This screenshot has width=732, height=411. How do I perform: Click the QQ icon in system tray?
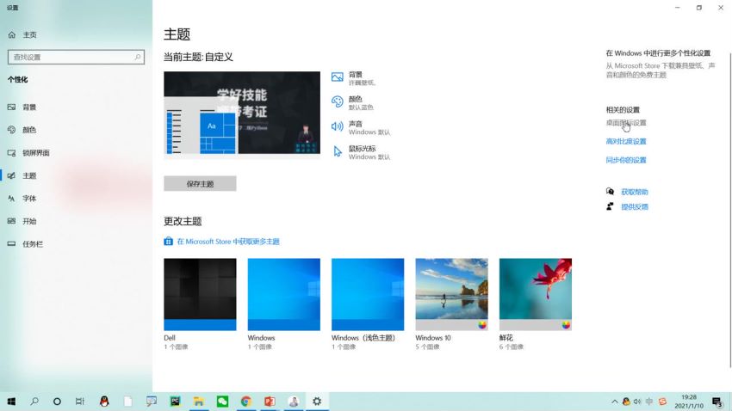click(626, 402)
